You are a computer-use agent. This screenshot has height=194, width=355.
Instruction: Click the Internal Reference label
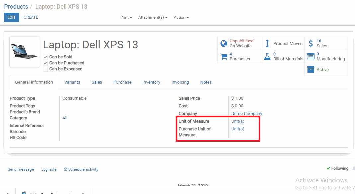click(x=27, y=125)
